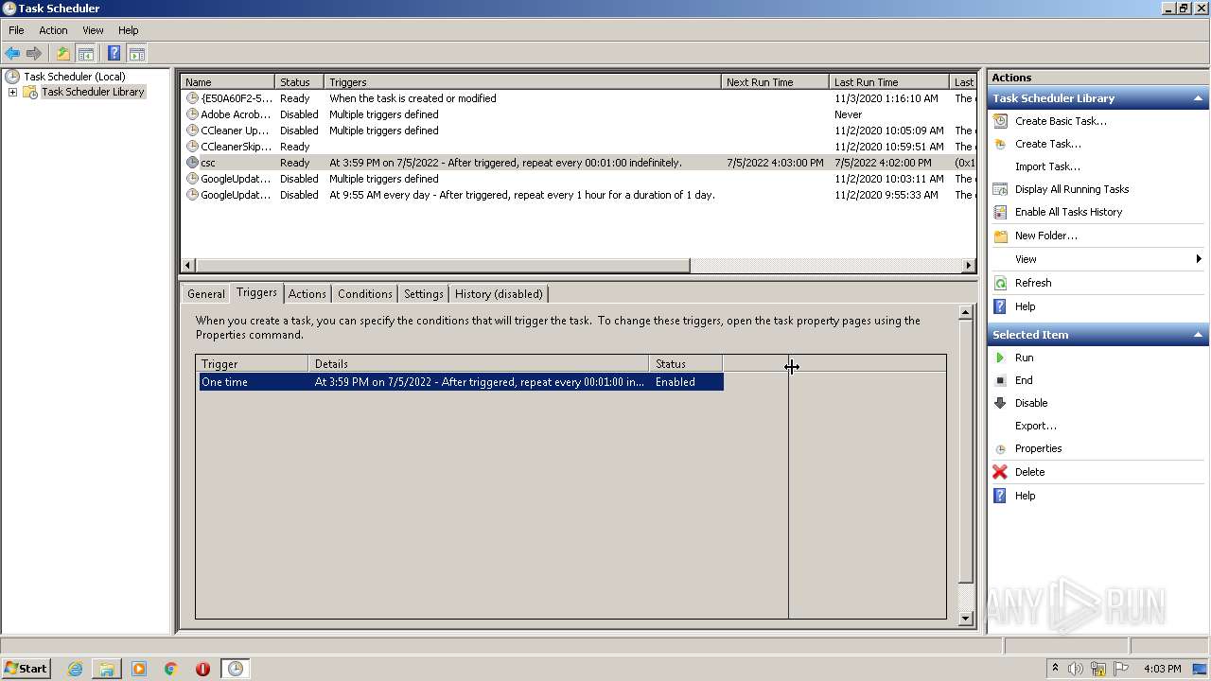Click the Trigger column header in details
1211x681 pixels.
click(x=252, y=363)
